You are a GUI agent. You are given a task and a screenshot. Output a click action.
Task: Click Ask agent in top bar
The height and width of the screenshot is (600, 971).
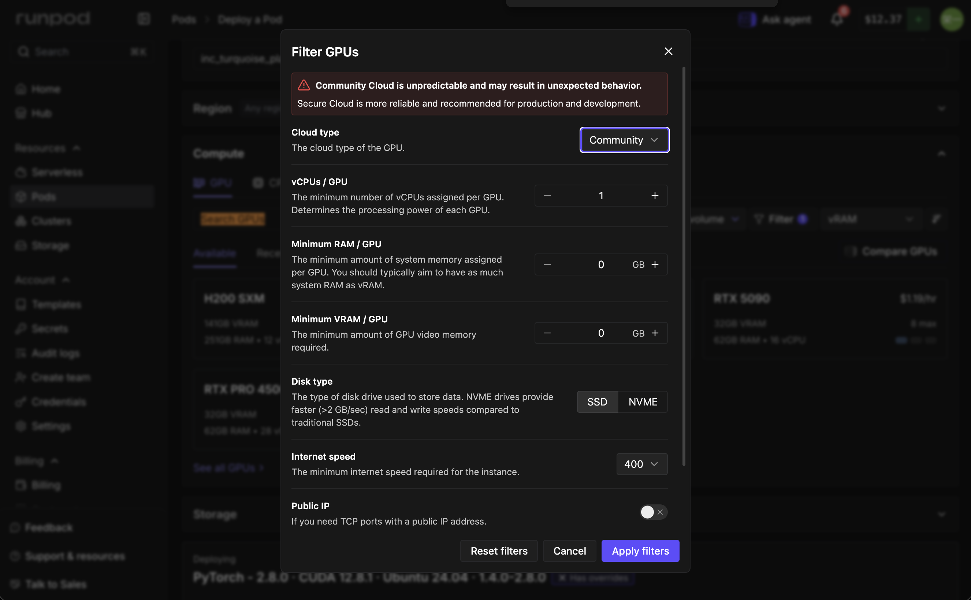[775, 19]
